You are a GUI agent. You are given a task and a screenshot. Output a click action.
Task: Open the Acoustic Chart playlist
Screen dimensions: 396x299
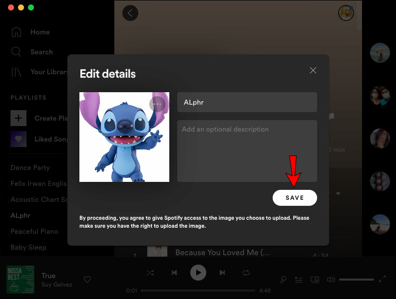tap(39, 199)
